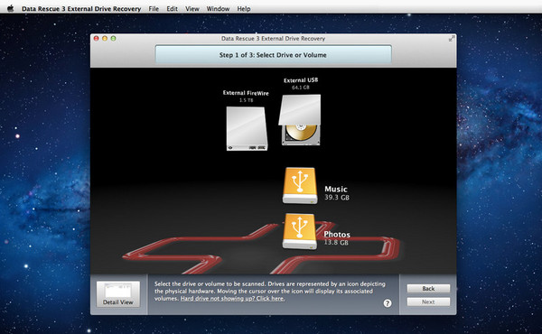Viewport: 542px width, 334px height.
Task: Click the fullscreen arrows in the title bar
Action: tap(452, 39)
